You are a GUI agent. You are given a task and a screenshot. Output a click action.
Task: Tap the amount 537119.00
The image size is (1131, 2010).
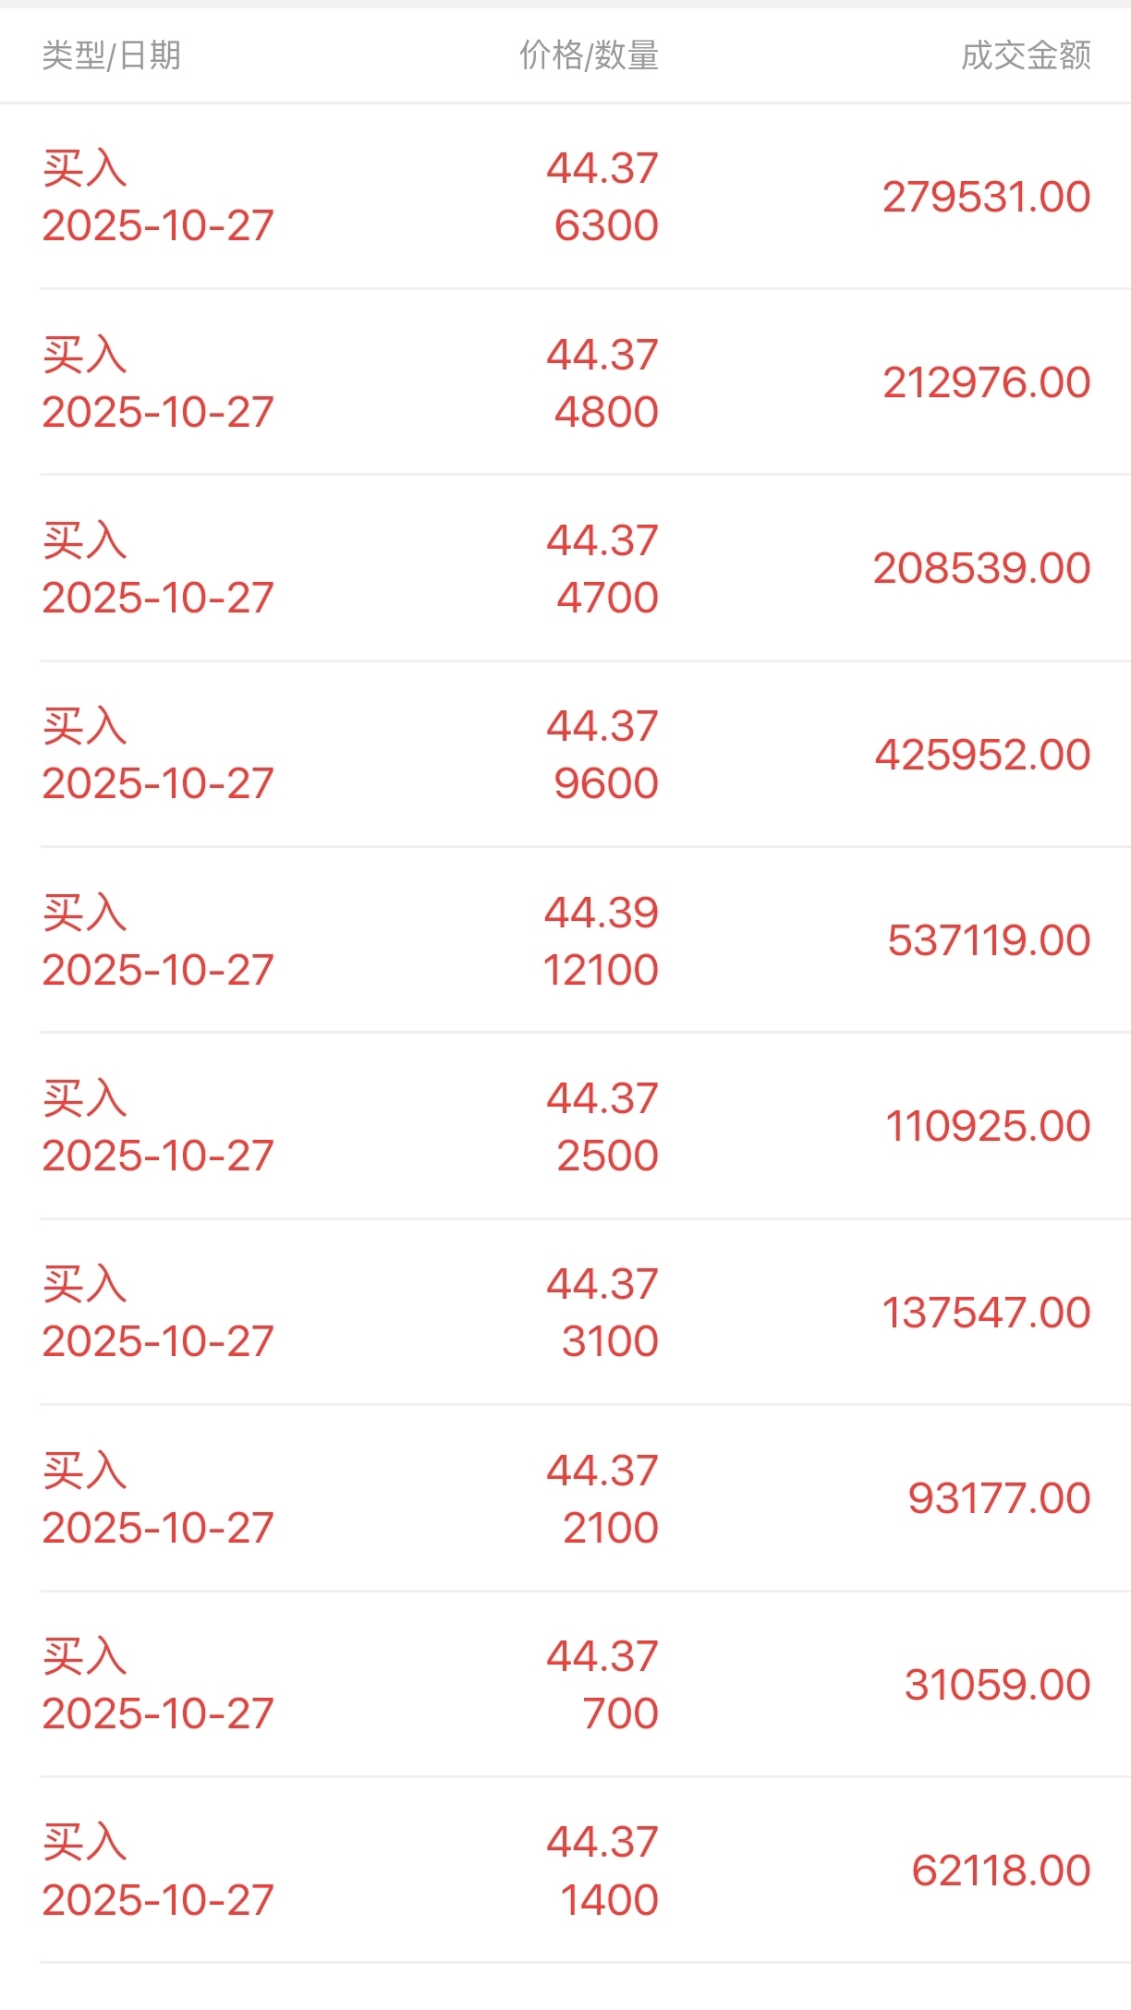(989, 940)
